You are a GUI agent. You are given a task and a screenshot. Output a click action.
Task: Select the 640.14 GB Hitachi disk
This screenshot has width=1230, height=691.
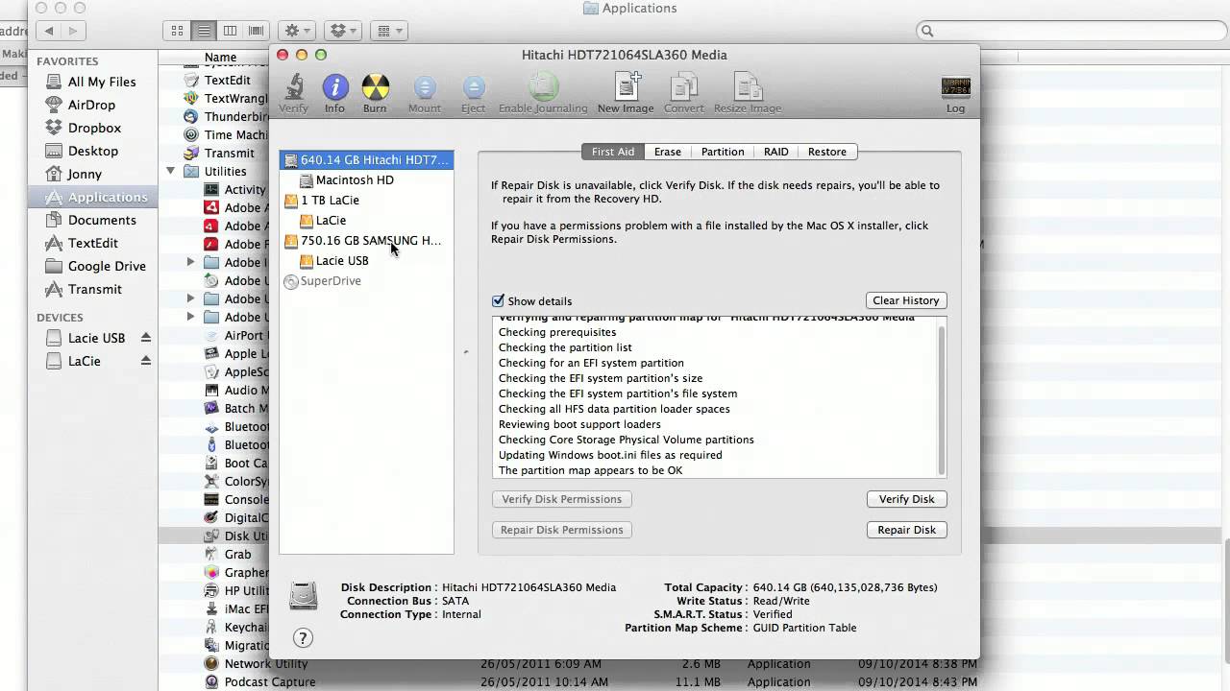point(366,160)
